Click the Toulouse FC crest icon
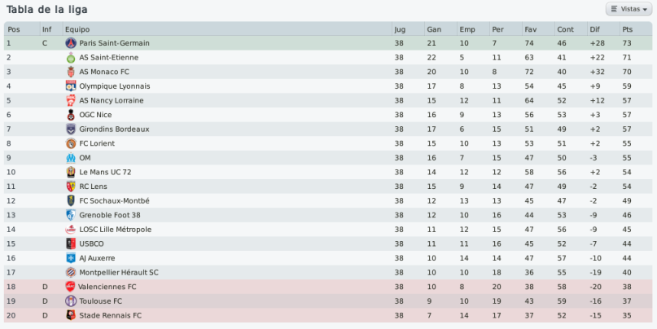The height and width of the screenshot is (329, 657). [x=71, y=301]
